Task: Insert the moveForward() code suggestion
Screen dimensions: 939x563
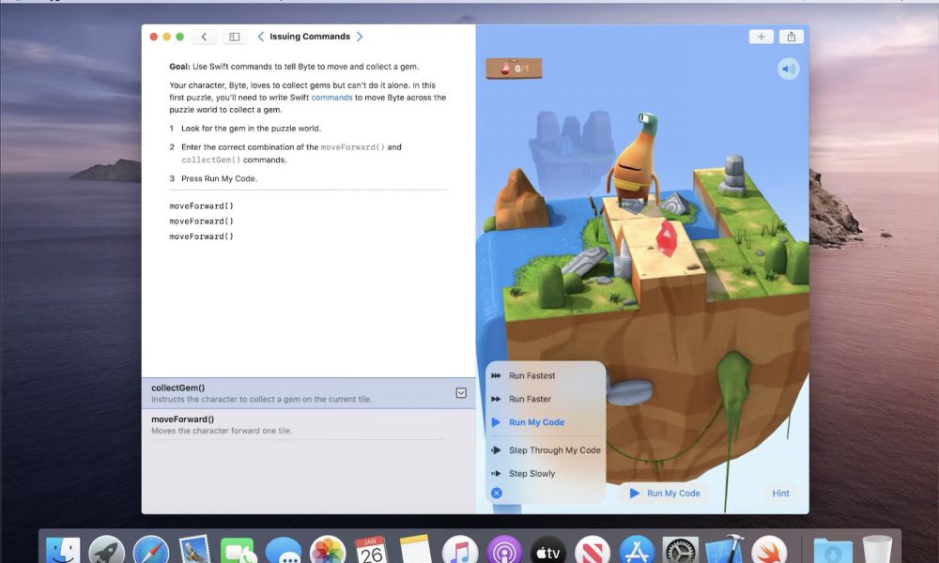Action: click(183, 419)
